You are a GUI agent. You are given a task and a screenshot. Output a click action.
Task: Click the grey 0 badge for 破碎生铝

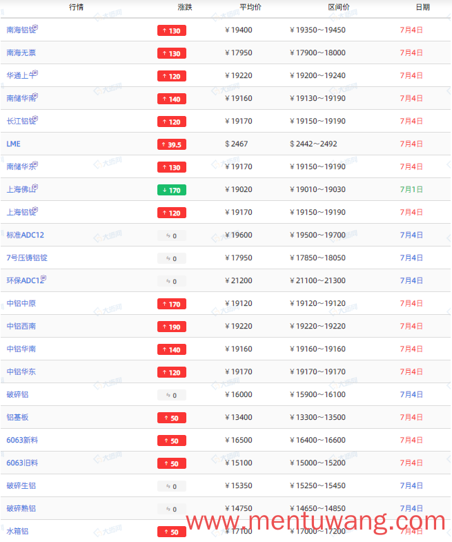(172, 486)
